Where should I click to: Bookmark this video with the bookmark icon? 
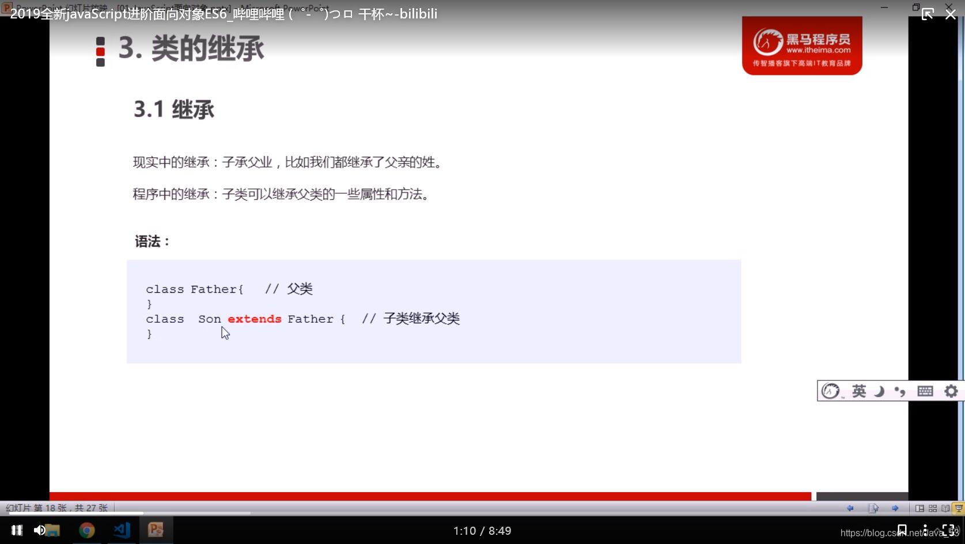click(x=902, y=530)
